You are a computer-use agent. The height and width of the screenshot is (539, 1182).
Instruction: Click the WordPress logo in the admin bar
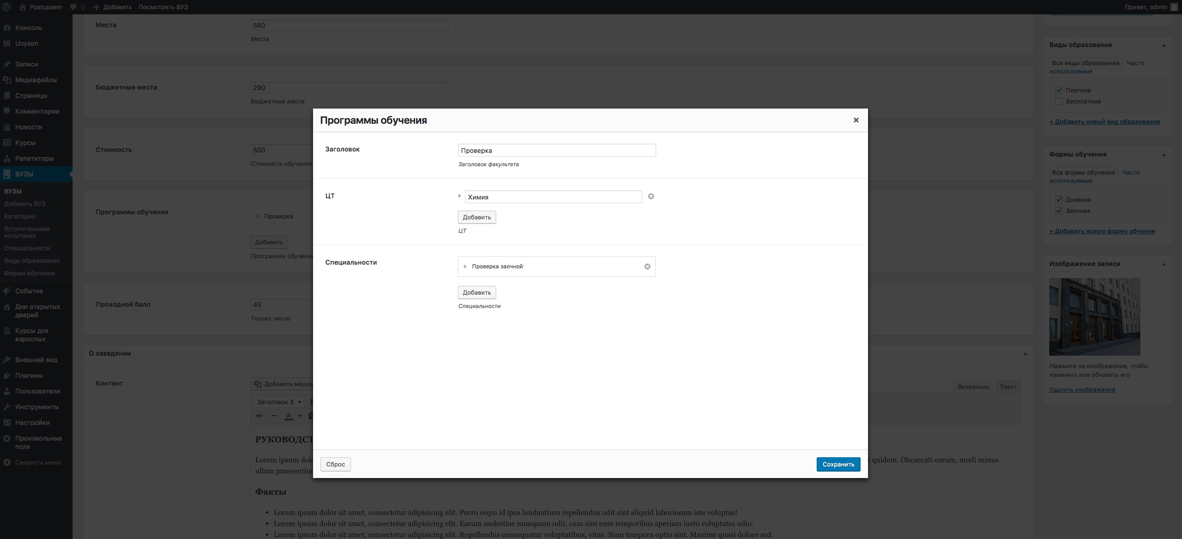[x=7, y=7]
